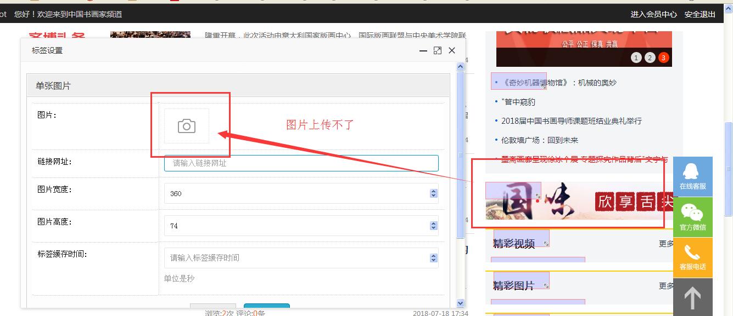Go to 进入会员中心 in top bar
Viewport: 733px width, 316px height.
tap(653, 14)
